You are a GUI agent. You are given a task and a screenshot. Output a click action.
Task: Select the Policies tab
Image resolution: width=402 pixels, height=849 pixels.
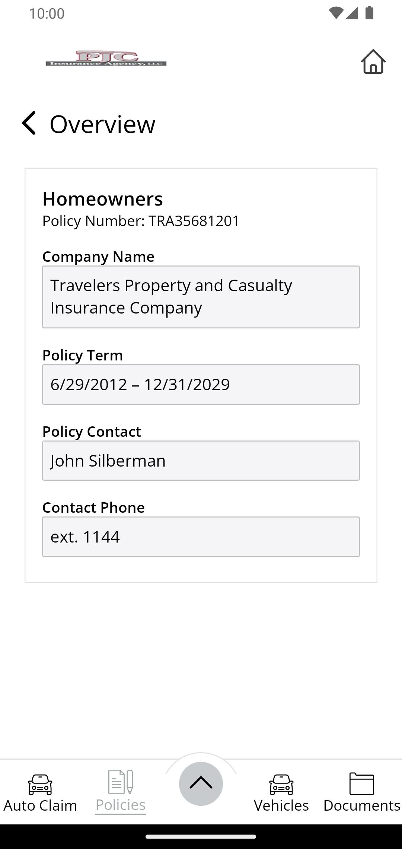pos(121,792)
